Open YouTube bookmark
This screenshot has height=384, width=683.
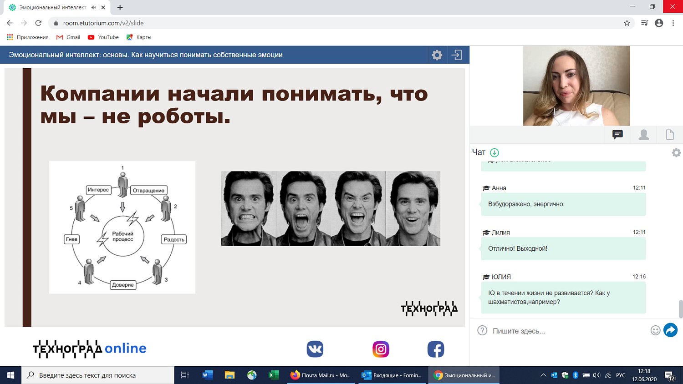(103, 37)
